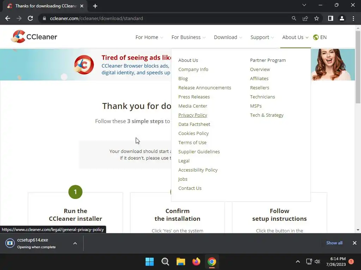The height and width of the screenshot is (270, 361).
Task: Open the Technicians link
Action: [262, 97]
